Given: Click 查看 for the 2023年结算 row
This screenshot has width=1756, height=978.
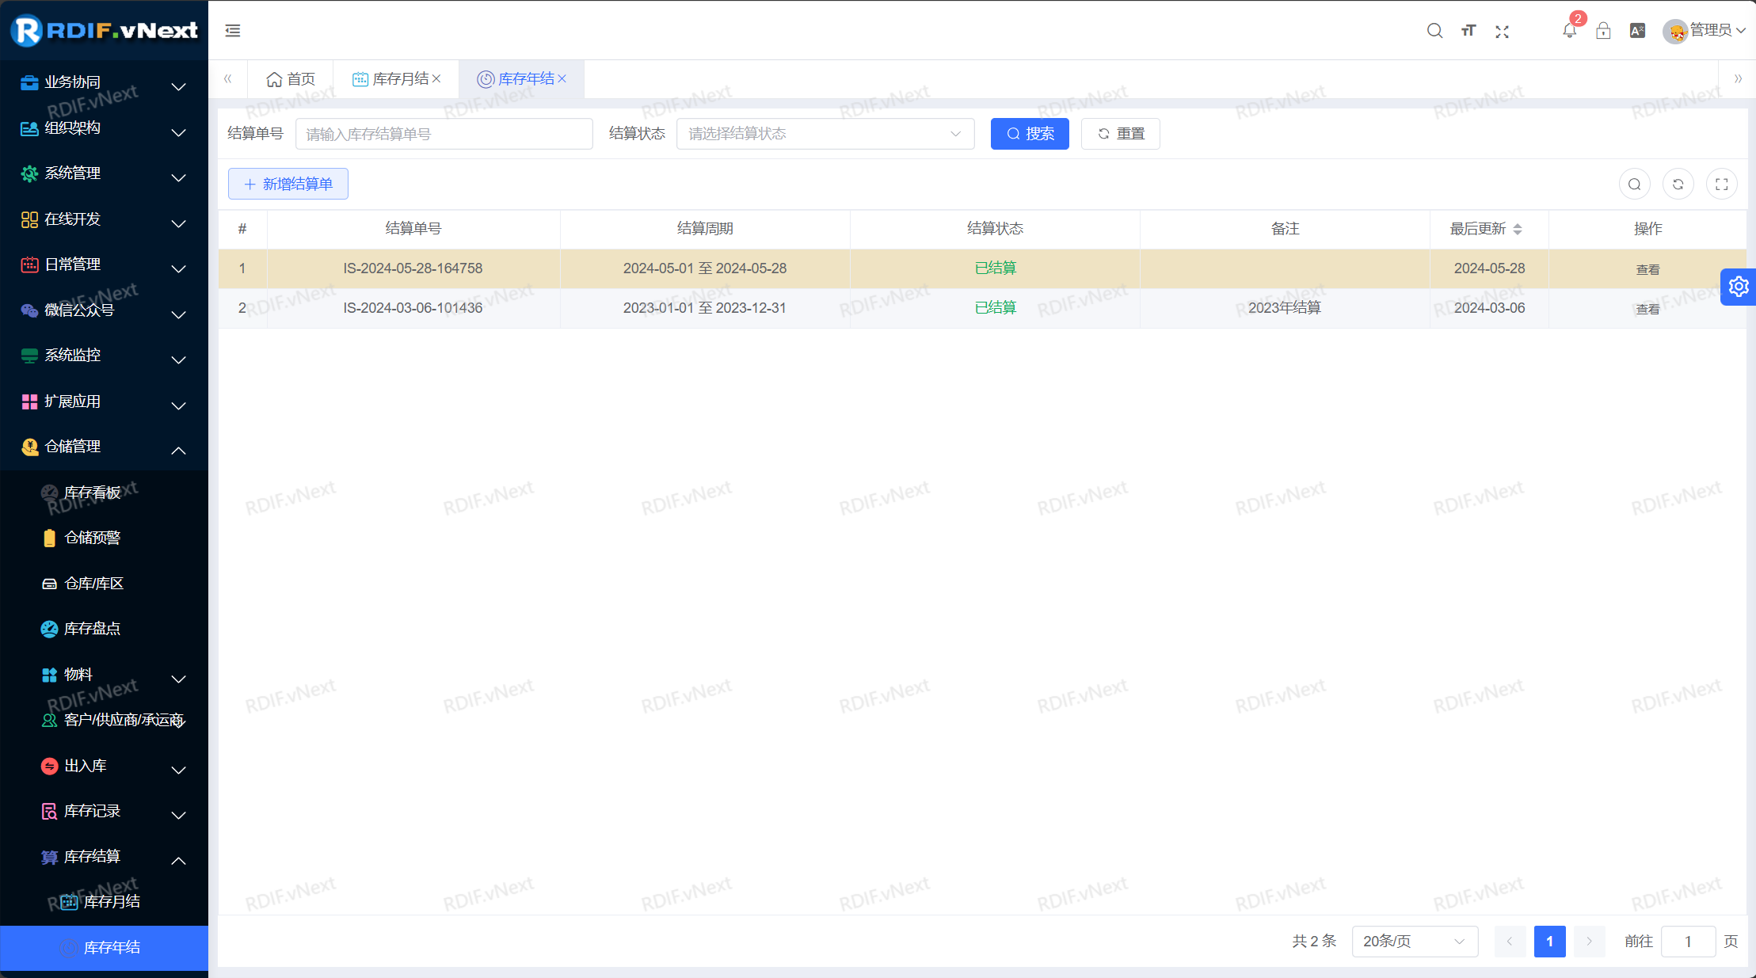Looking at the screenshot, I should coord(1647,309).
